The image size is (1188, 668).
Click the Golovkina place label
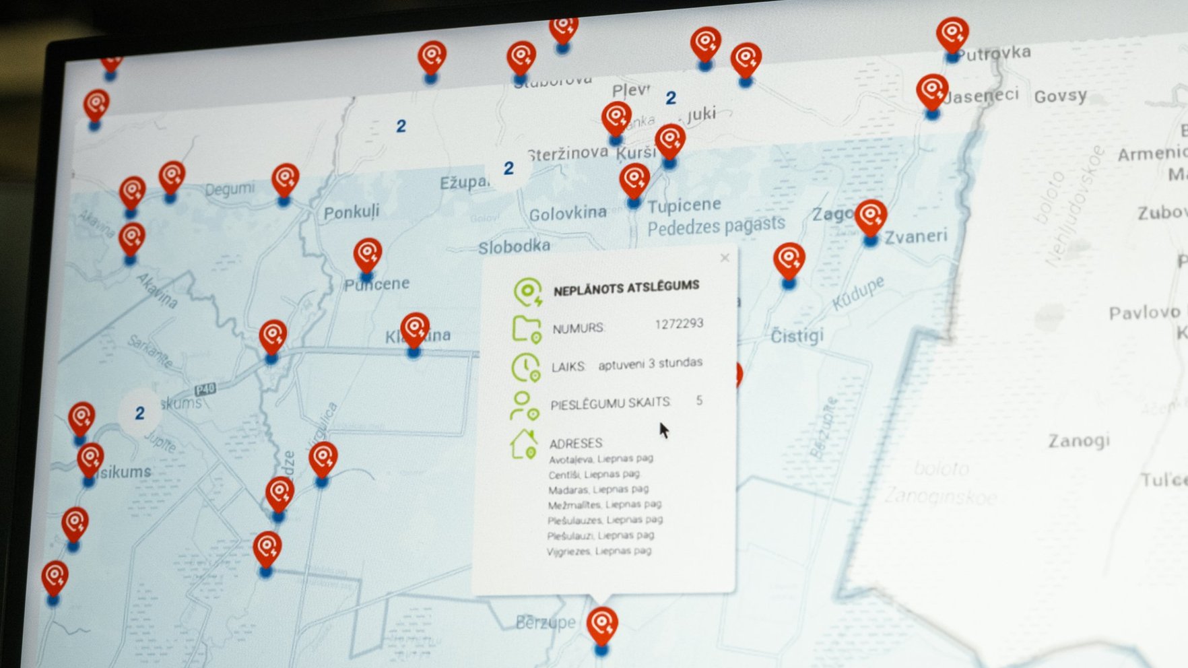click(568, 214)
